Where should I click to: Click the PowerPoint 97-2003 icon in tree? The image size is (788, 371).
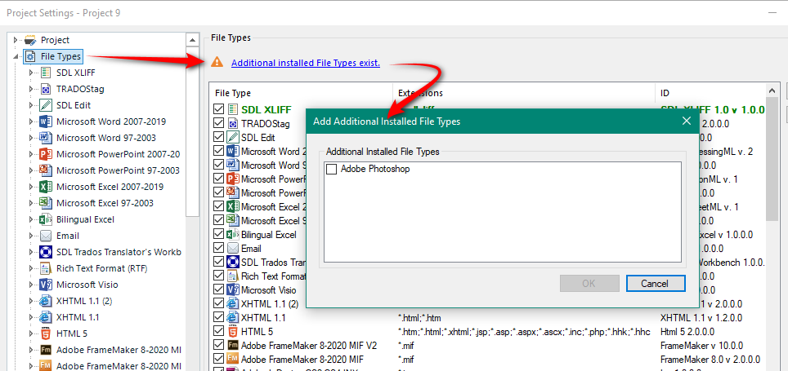pyautogui.click(x=46, y=170)
